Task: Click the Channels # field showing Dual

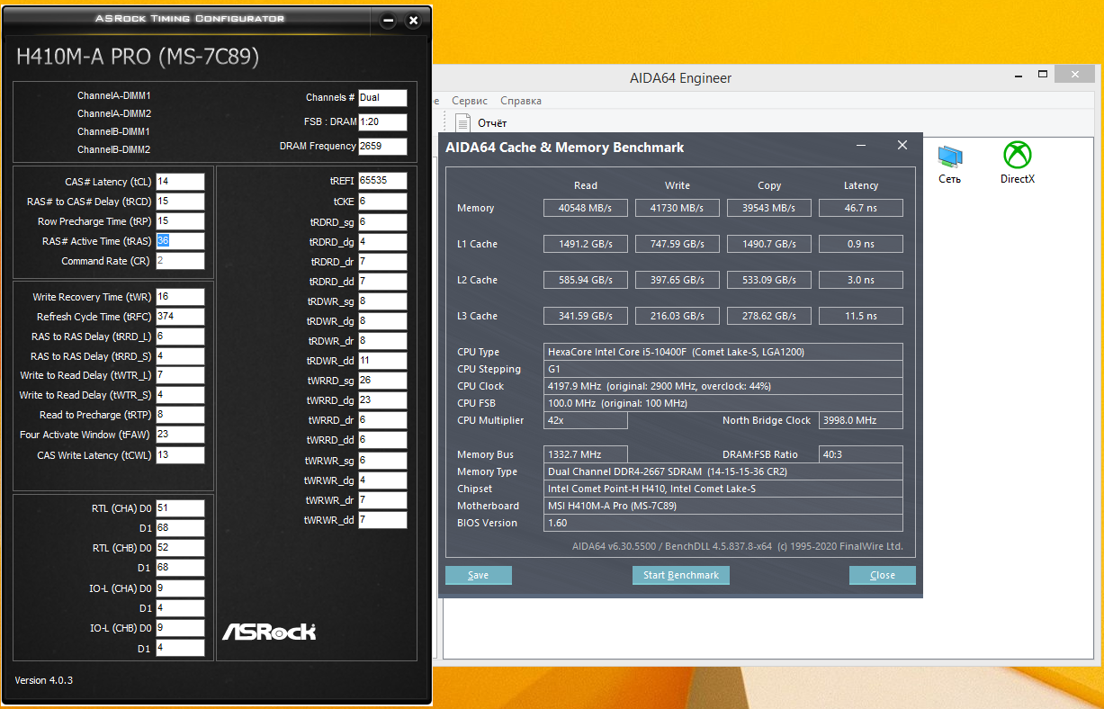Action: [382, 98]
